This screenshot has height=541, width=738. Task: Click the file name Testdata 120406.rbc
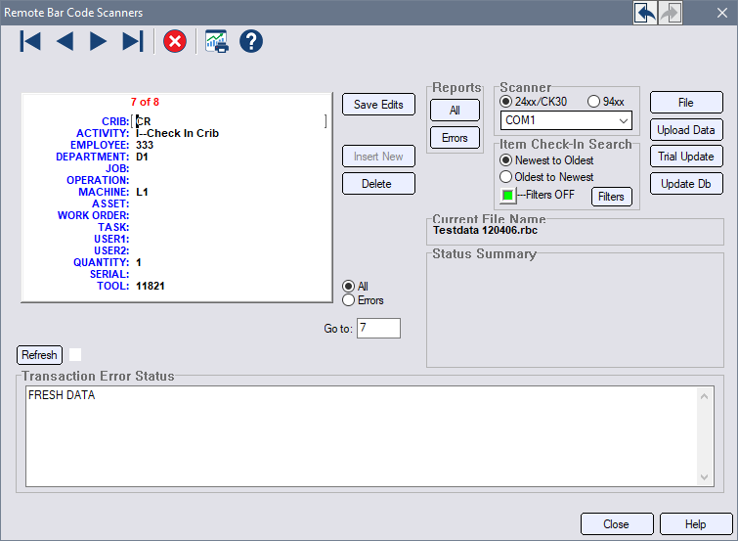coord(485,231)
